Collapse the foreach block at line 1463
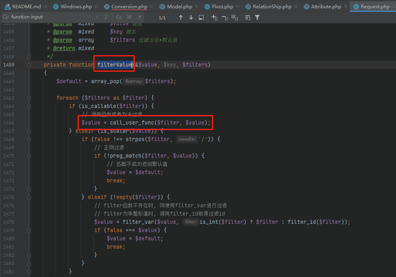The width and height of the screenshot is (396, 277). [28, 98]
